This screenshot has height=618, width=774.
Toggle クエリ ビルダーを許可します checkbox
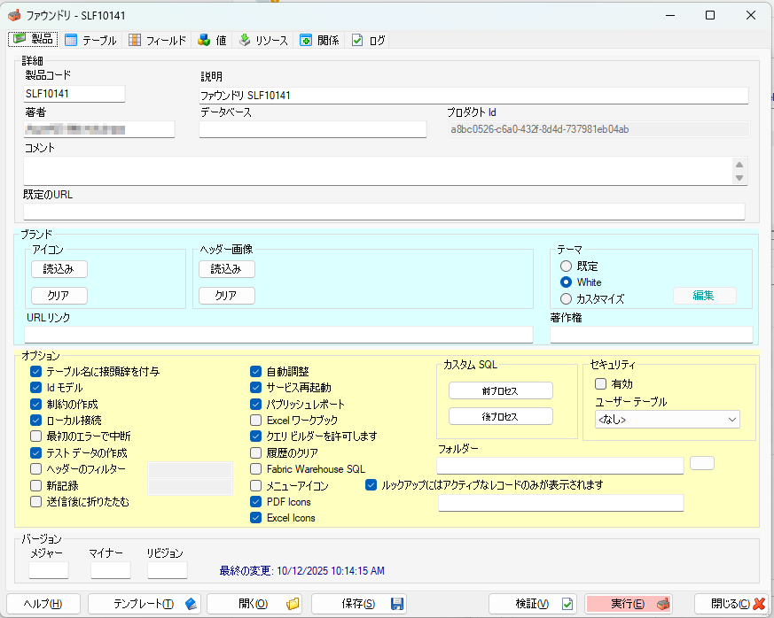tap(255, 436)
